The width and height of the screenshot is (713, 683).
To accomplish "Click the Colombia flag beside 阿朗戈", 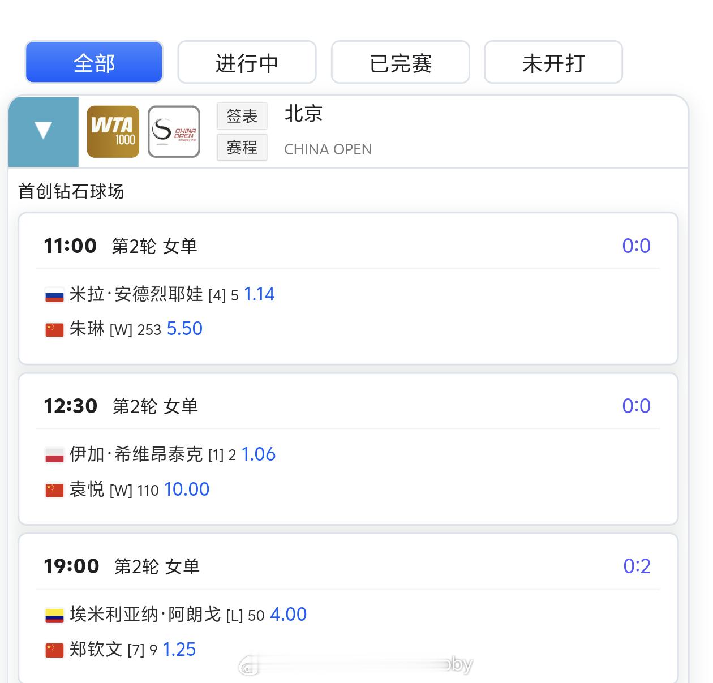I will (54, 615).
